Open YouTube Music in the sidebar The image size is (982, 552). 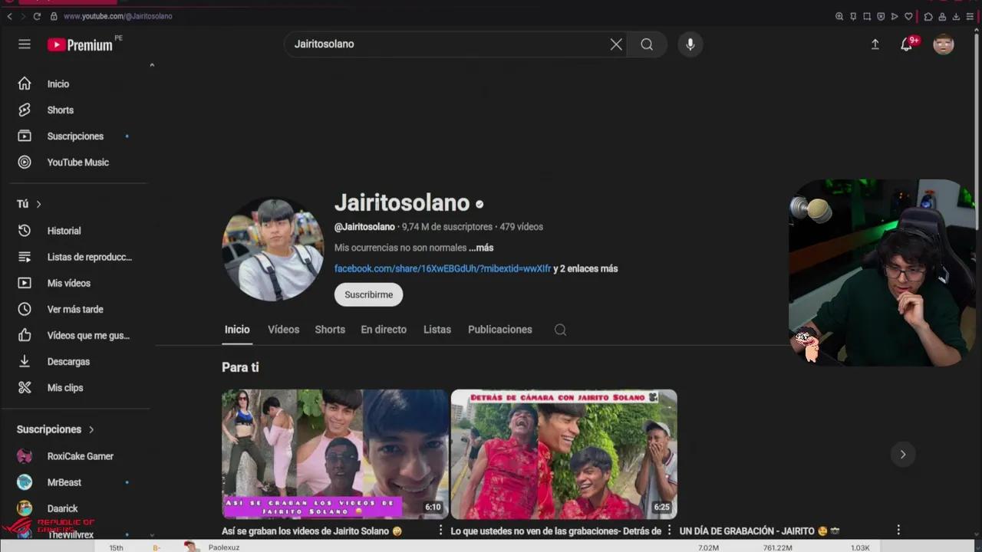tap(79, 163)
